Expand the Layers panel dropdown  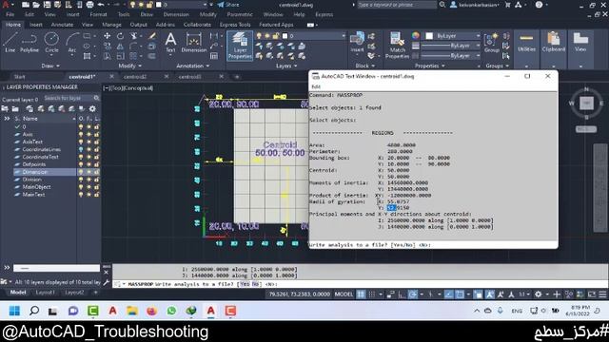(286, 66)
